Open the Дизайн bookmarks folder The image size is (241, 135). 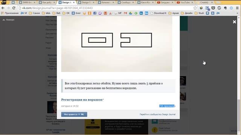tap(187, 13)
